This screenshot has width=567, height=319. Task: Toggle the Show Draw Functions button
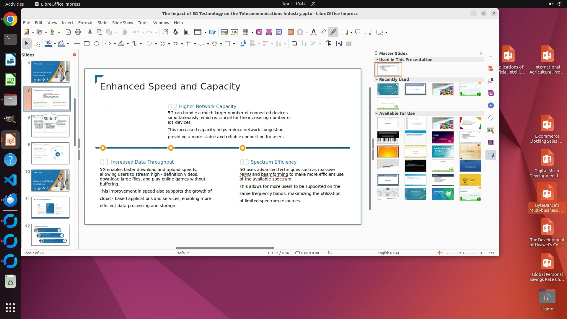pos(333,32)
